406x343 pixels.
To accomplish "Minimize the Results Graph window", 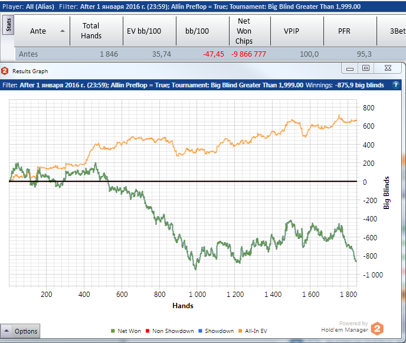I will point(350,68).
